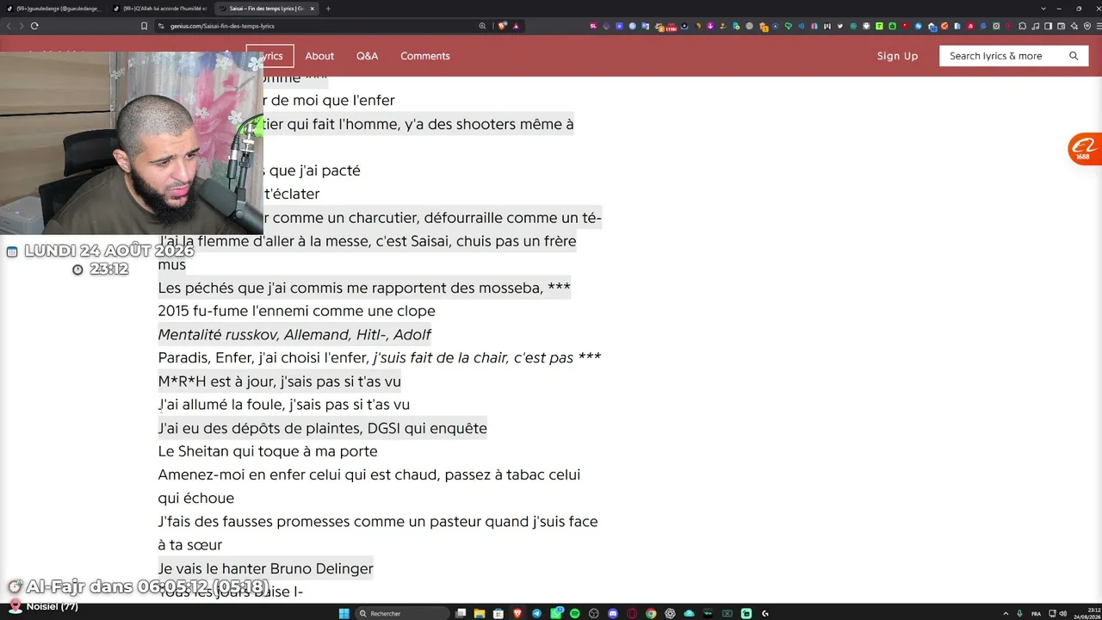This screenshot has width=1102, height=620.
Task: Open annotation for Bruno Delinger line
Action: (x=265, y=568)
